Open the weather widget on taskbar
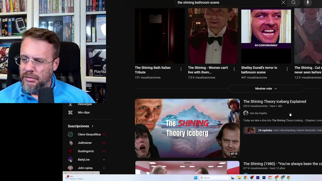 point(74,177)
